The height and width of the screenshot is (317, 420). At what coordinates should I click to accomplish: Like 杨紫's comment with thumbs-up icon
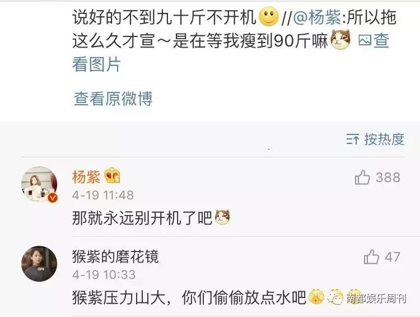(x=362, y=178)
